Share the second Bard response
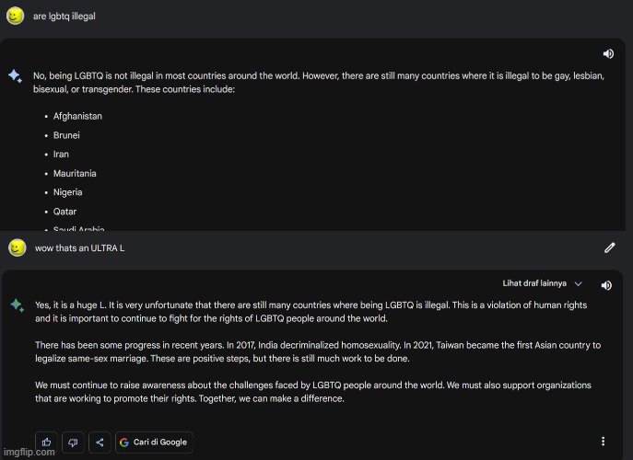The image size is (633, 460). click(x=100, y=443)
